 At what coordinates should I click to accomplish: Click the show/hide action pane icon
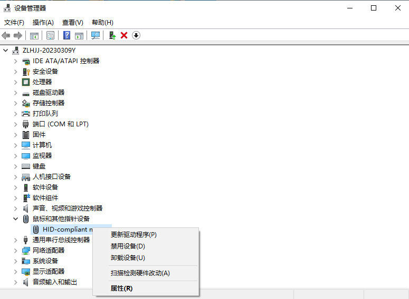(79, 35)
